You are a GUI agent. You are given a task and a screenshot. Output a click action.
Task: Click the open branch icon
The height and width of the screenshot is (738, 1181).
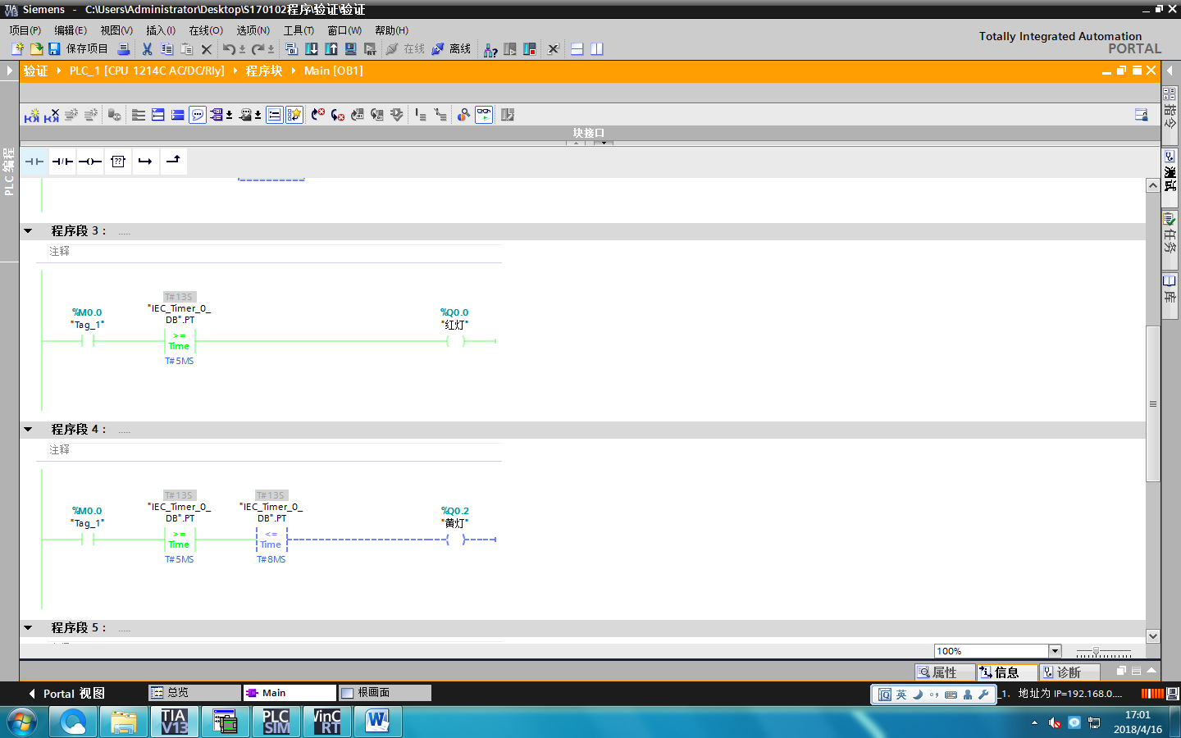pyautogui.click(x=145, y=162)
